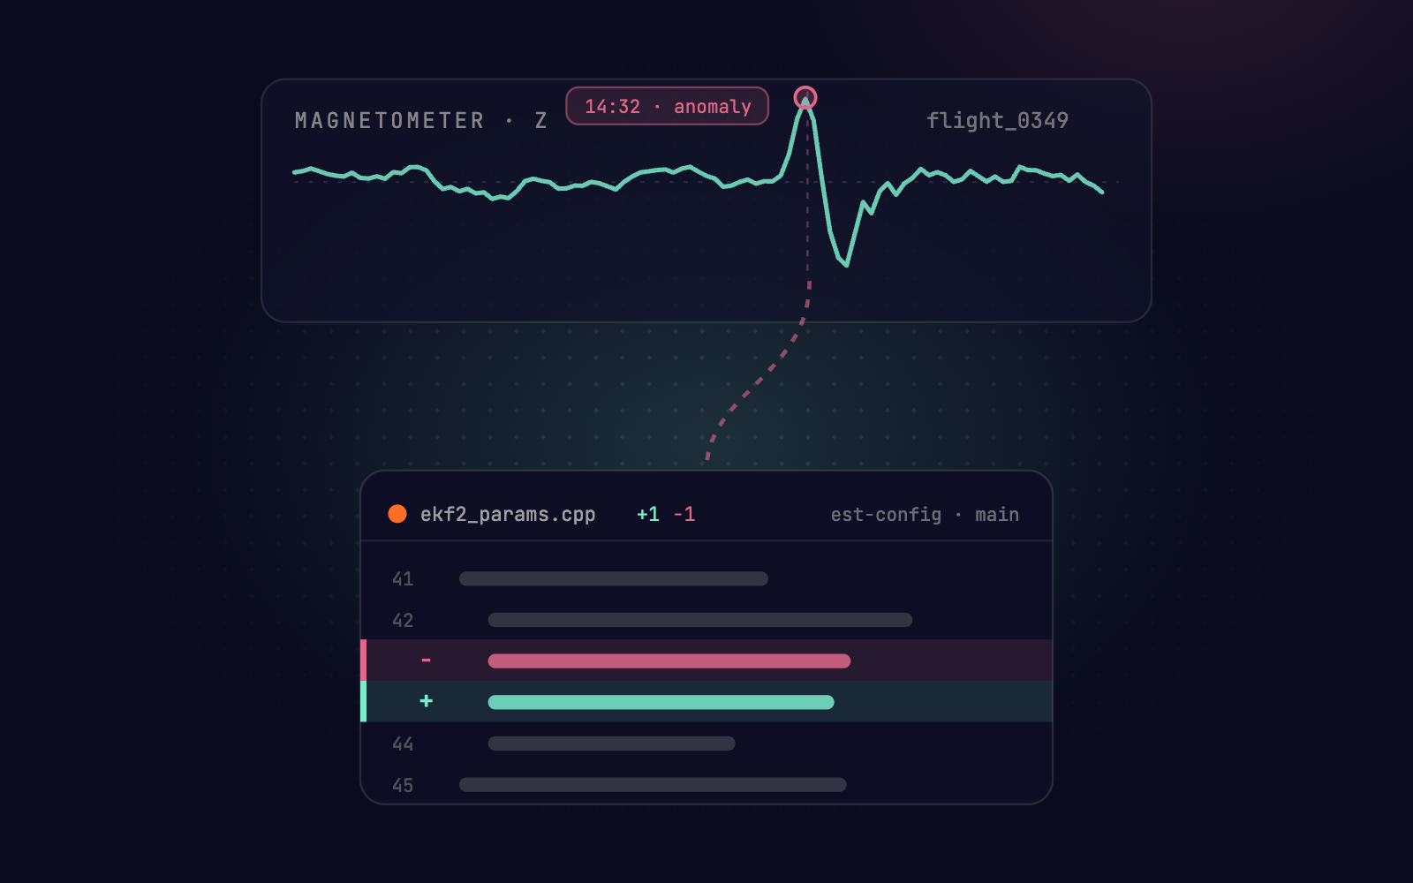Viewport: 1413px width, 883px height.
Task: Select line number 41 in diff
Action: [x=403, y=578]
